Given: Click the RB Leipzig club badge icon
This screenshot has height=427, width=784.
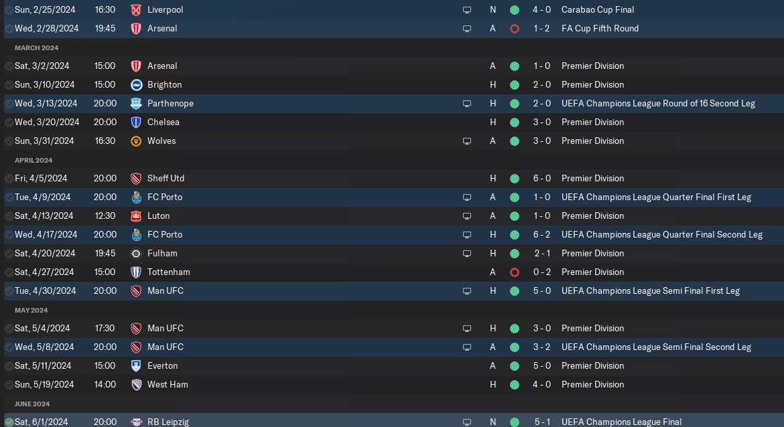Looking at the screenshot, I should (x=136, y=422).
